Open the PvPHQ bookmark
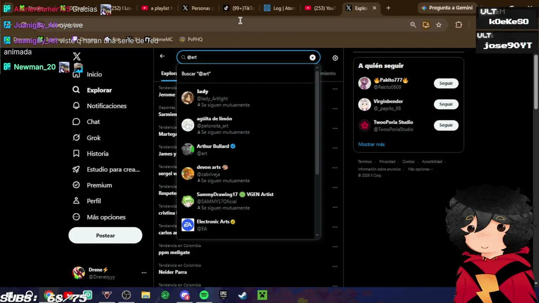This screenshot has width=539, height=303. (191, 40)
